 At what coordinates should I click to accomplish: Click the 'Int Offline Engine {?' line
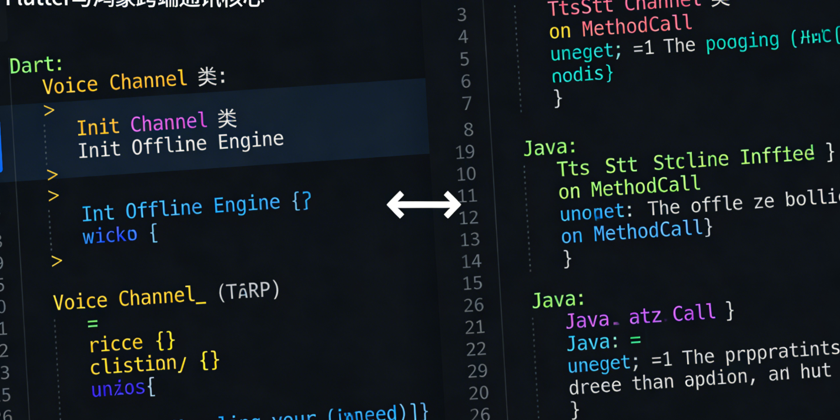pos(196,207)
